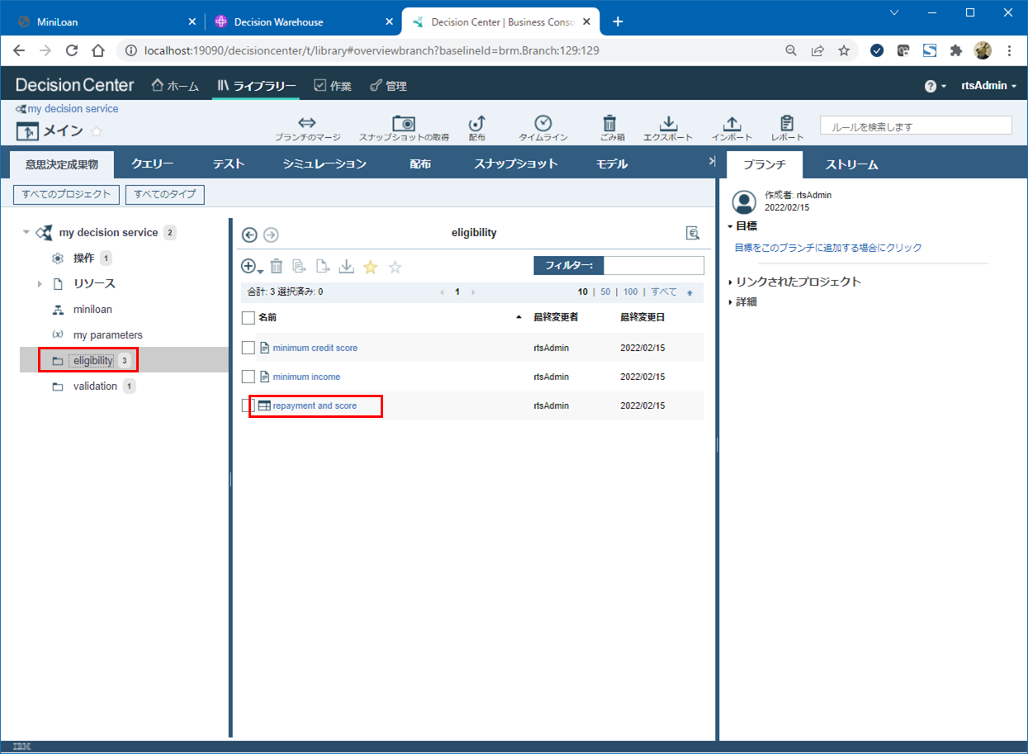Open the ライブラリー menu item

click(256, 86)
